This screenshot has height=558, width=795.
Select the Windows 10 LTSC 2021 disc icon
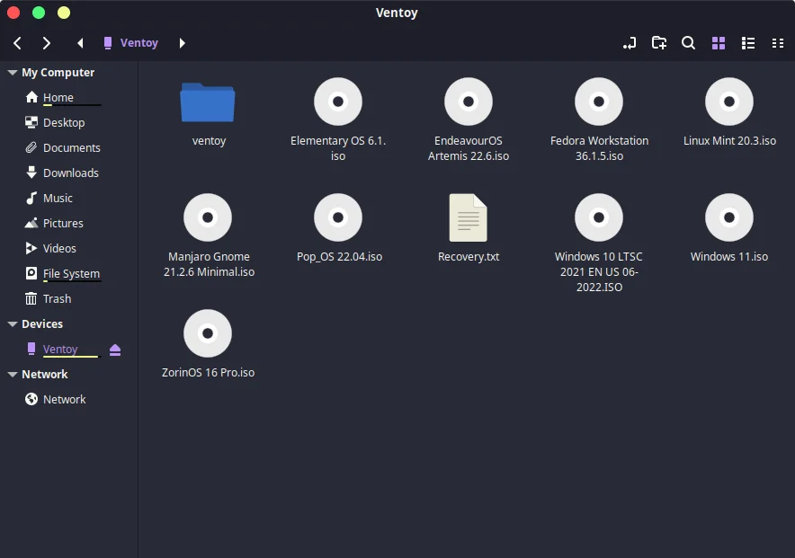click(599, 217)
